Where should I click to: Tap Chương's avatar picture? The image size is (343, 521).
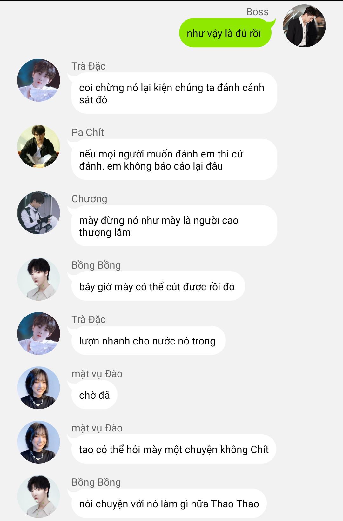tap(38, 213)
